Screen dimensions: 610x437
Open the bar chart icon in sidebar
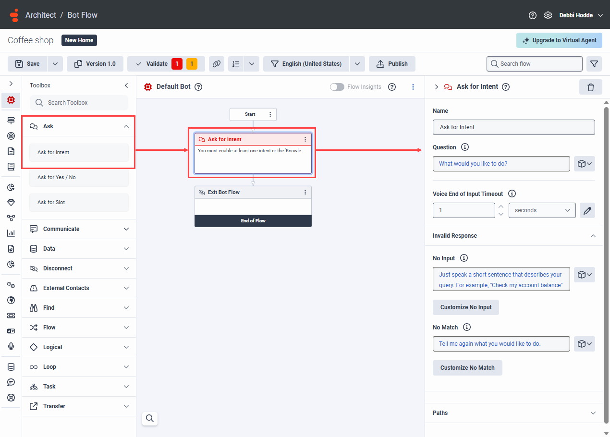[x=11, y=233]
